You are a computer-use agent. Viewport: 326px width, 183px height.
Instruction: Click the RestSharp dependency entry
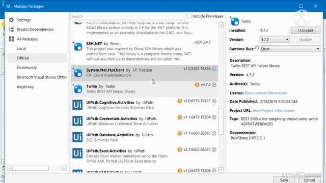coord(248,138)
